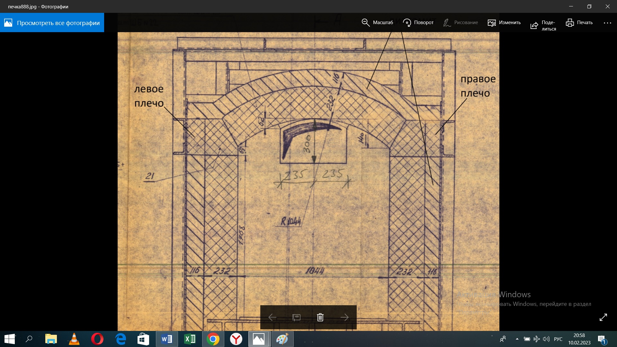617x347 pixels.
Task: Open Excel from the taskbar
Action: (x=190, y=339)
